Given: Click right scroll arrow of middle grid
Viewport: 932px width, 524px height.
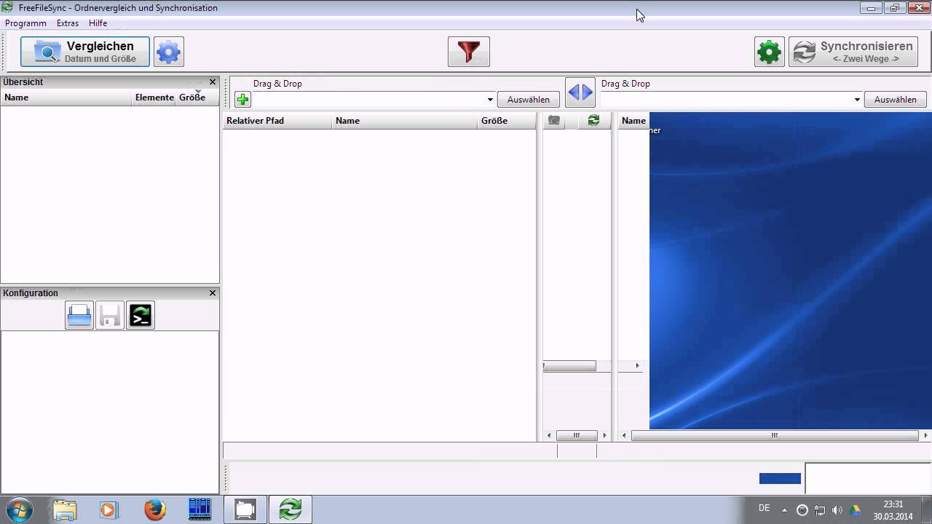Looking at the screenshot, I should 604,435.
